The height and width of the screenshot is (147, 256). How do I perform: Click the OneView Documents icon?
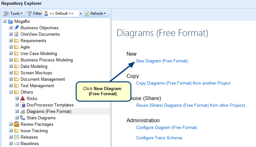coord(17,34)
